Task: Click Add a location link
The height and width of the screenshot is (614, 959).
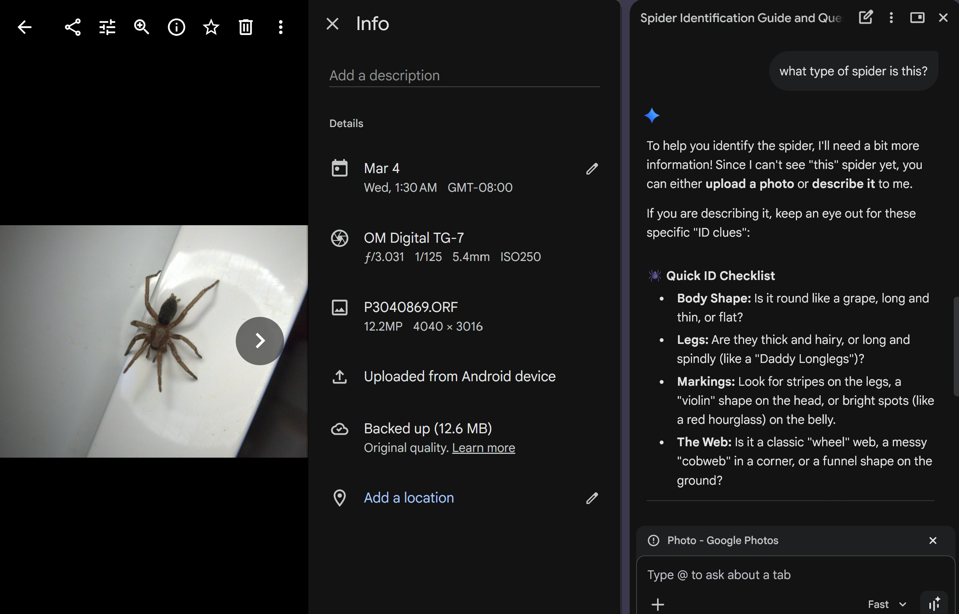Action: click(408, 498)
